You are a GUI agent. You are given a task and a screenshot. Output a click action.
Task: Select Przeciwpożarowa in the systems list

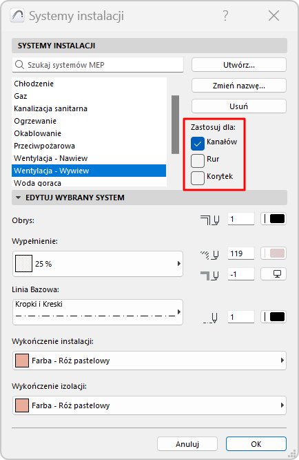tap(89, 146)
